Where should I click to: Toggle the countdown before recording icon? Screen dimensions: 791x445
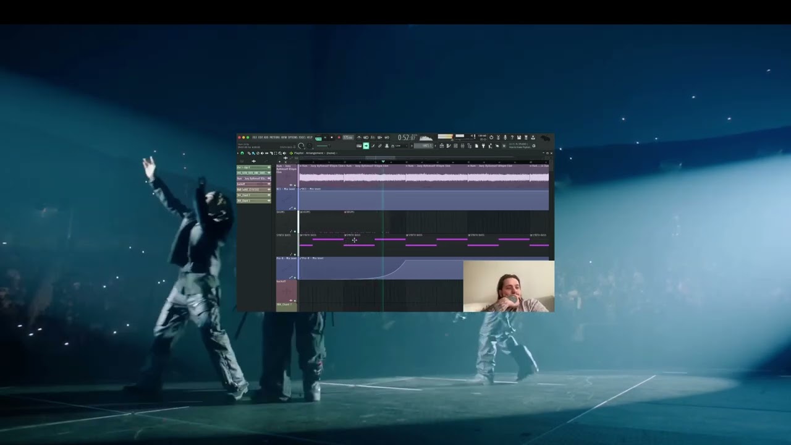point(373,137)
